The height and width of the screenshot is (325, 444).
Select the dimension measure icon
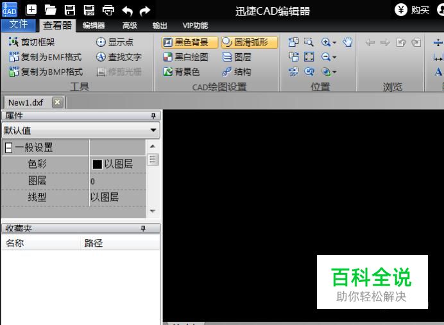[x=438, y=58]
